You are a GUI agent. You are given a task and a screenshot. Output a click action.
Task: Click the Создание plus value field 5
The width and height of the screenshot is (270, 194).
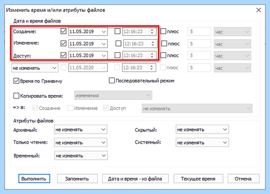(x=199, y=32)
